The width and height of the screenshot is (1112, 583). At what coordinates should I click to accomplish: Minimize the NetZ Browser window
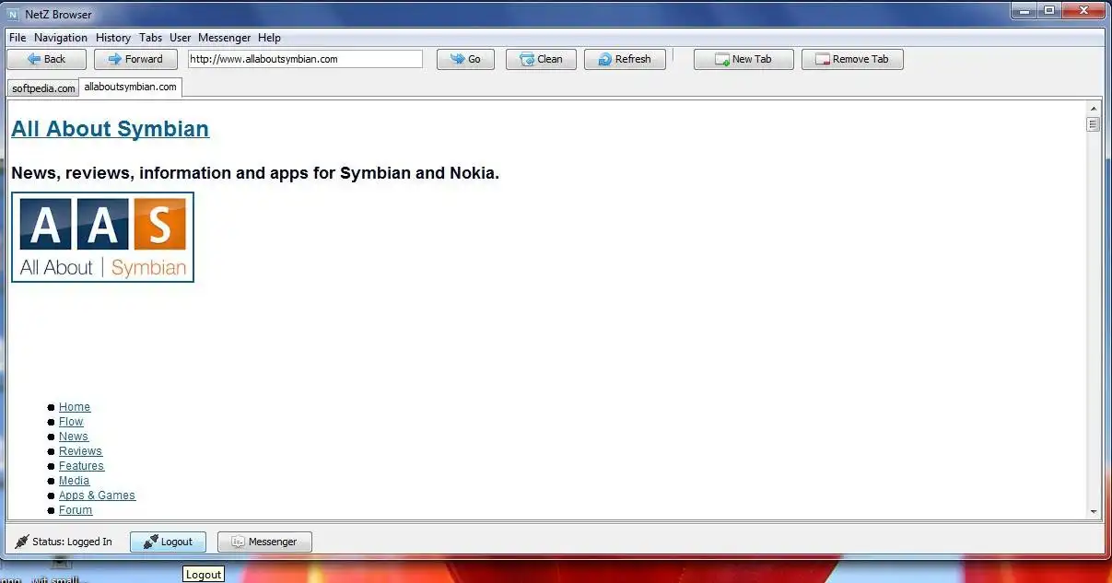coord(1024,10)
